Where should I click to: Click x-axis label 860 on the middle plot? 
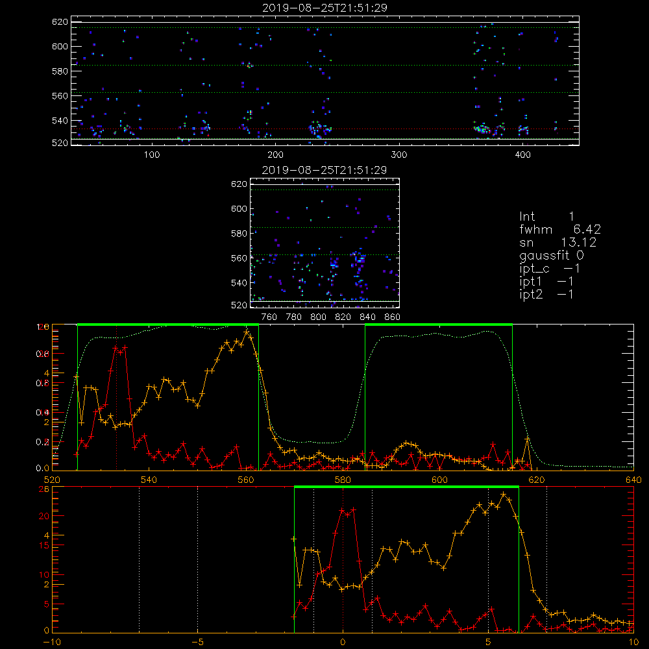393,317
